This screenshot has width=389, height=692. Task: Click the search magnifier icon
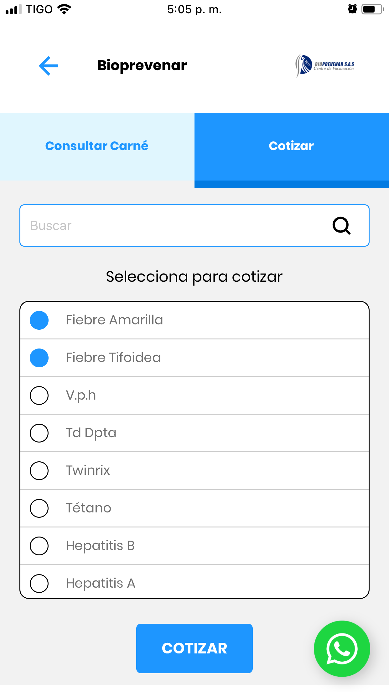(341, 226)
